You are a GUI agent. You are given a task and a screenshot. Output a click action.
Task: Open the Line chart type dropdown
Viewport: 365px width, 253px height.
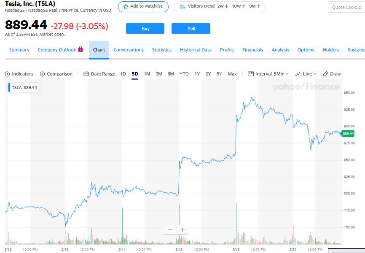(306, 74)
